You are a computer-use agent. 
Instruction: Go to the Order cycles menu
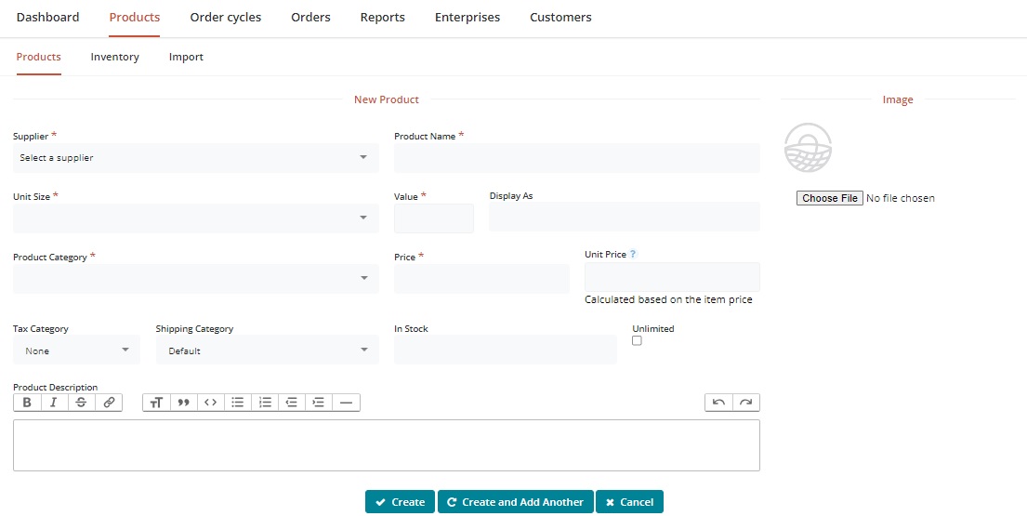tap(225, 18)
